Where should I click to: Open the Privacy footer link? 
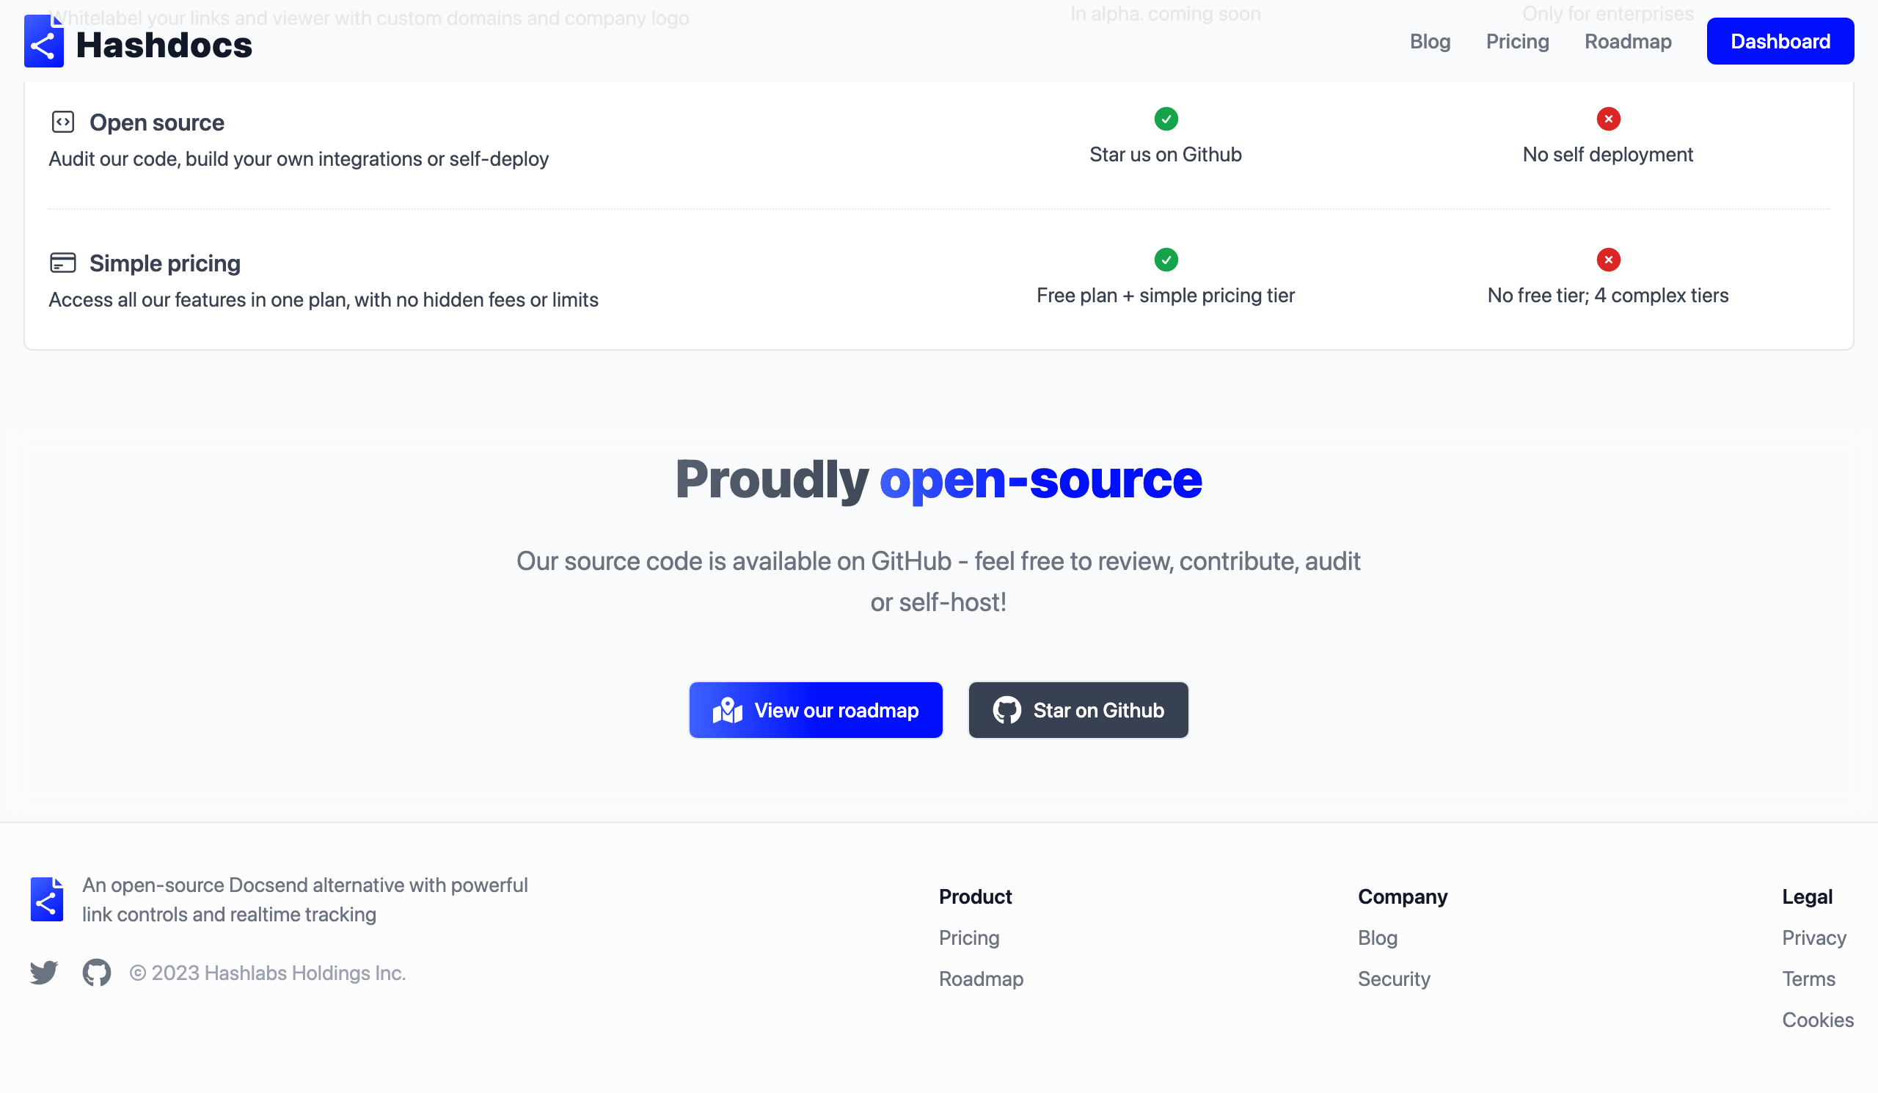click(x=1813, y=938)
